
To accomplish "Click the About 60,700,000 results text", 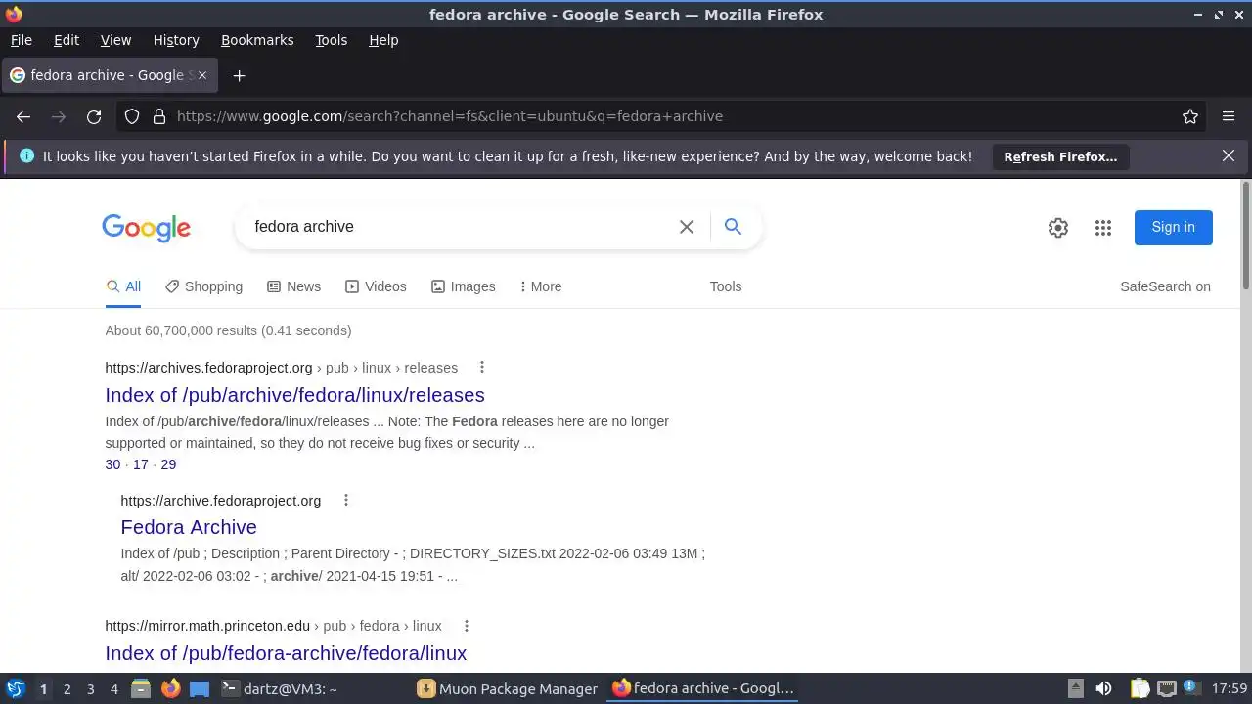I will (228, 330).
